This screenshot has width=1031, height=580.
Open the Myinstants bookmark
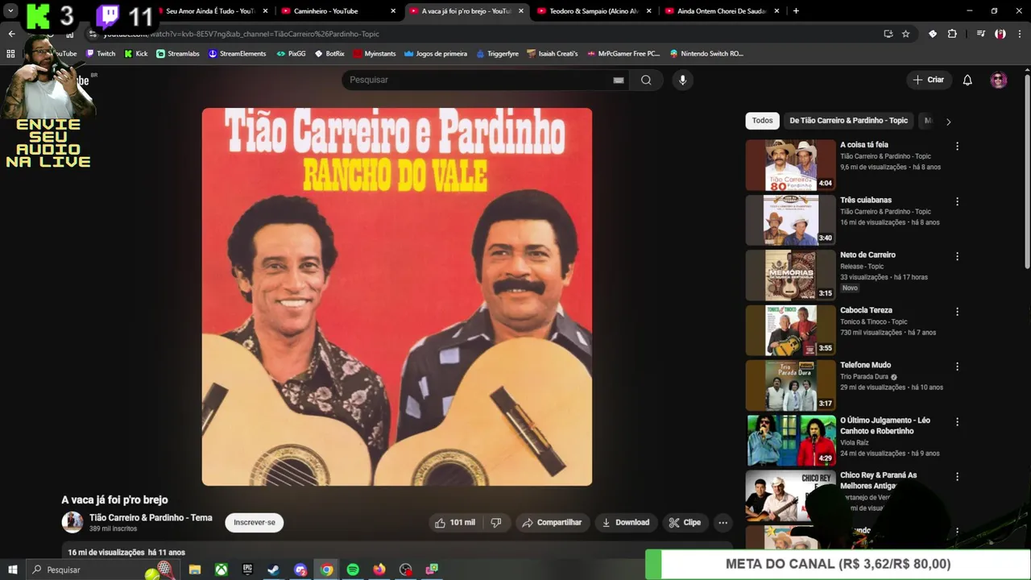coord(375,54)
